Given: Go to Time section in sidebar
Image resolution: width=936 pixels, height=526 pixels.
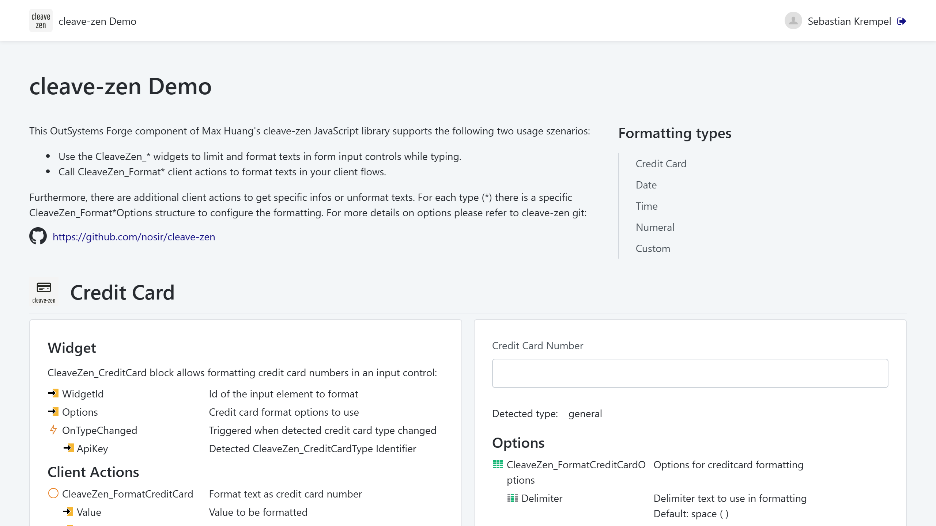Looking at the screenshot, I should (646, 206).
